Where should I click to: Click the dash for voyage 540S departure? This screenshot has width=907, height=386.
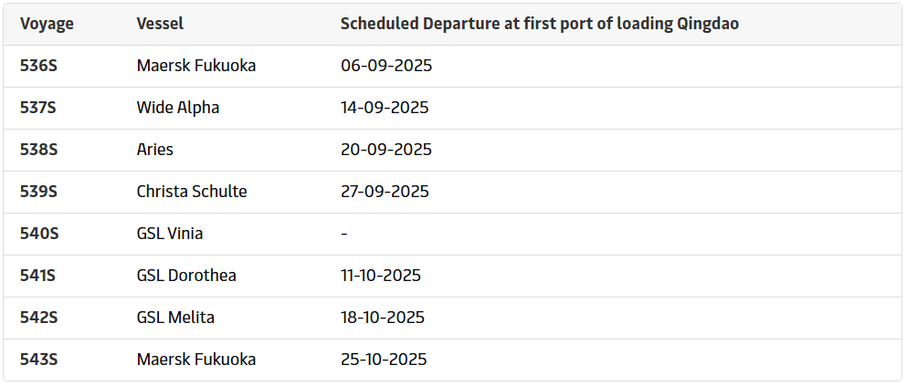click(344, 234)
